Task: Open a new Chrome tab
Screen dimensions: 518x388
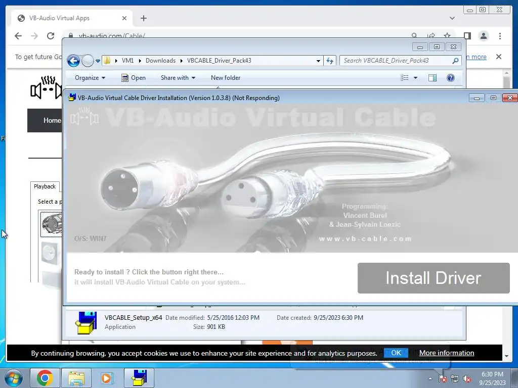Action: pyautogui.click(x=143, y=18)
